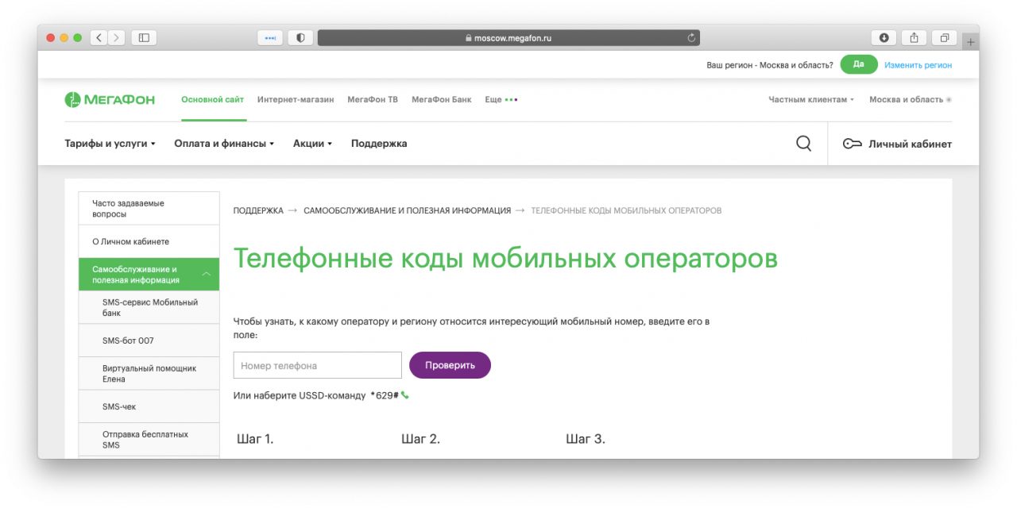Viewport: 1017px width, 508px height.
Task: Open the Safari share sheet icon
Action: click(914, 37)
